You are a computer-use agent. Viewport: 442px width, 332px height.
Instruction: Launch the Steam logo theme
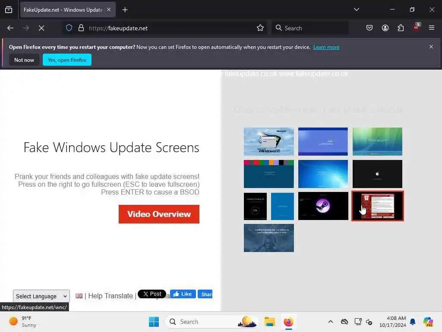(x=323, y=206)
